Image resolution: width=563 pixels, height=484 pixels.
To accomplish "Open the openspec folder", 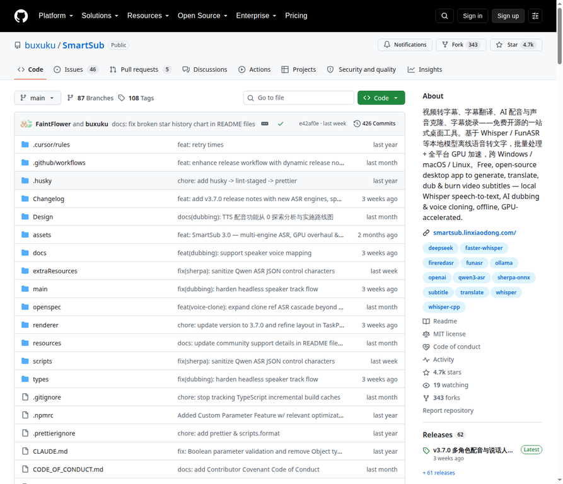I will coord(47,307).
